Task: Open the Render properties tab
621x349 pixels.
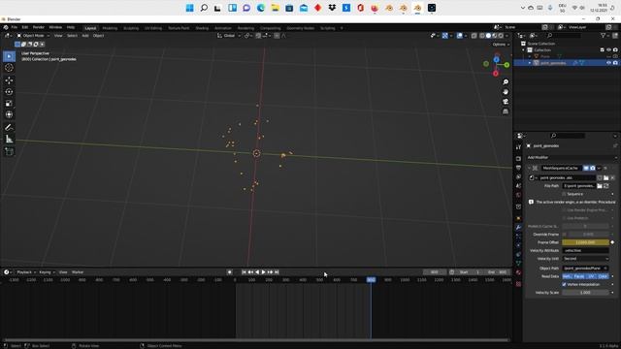Action: pyautogui.click(x=518, y=159)
